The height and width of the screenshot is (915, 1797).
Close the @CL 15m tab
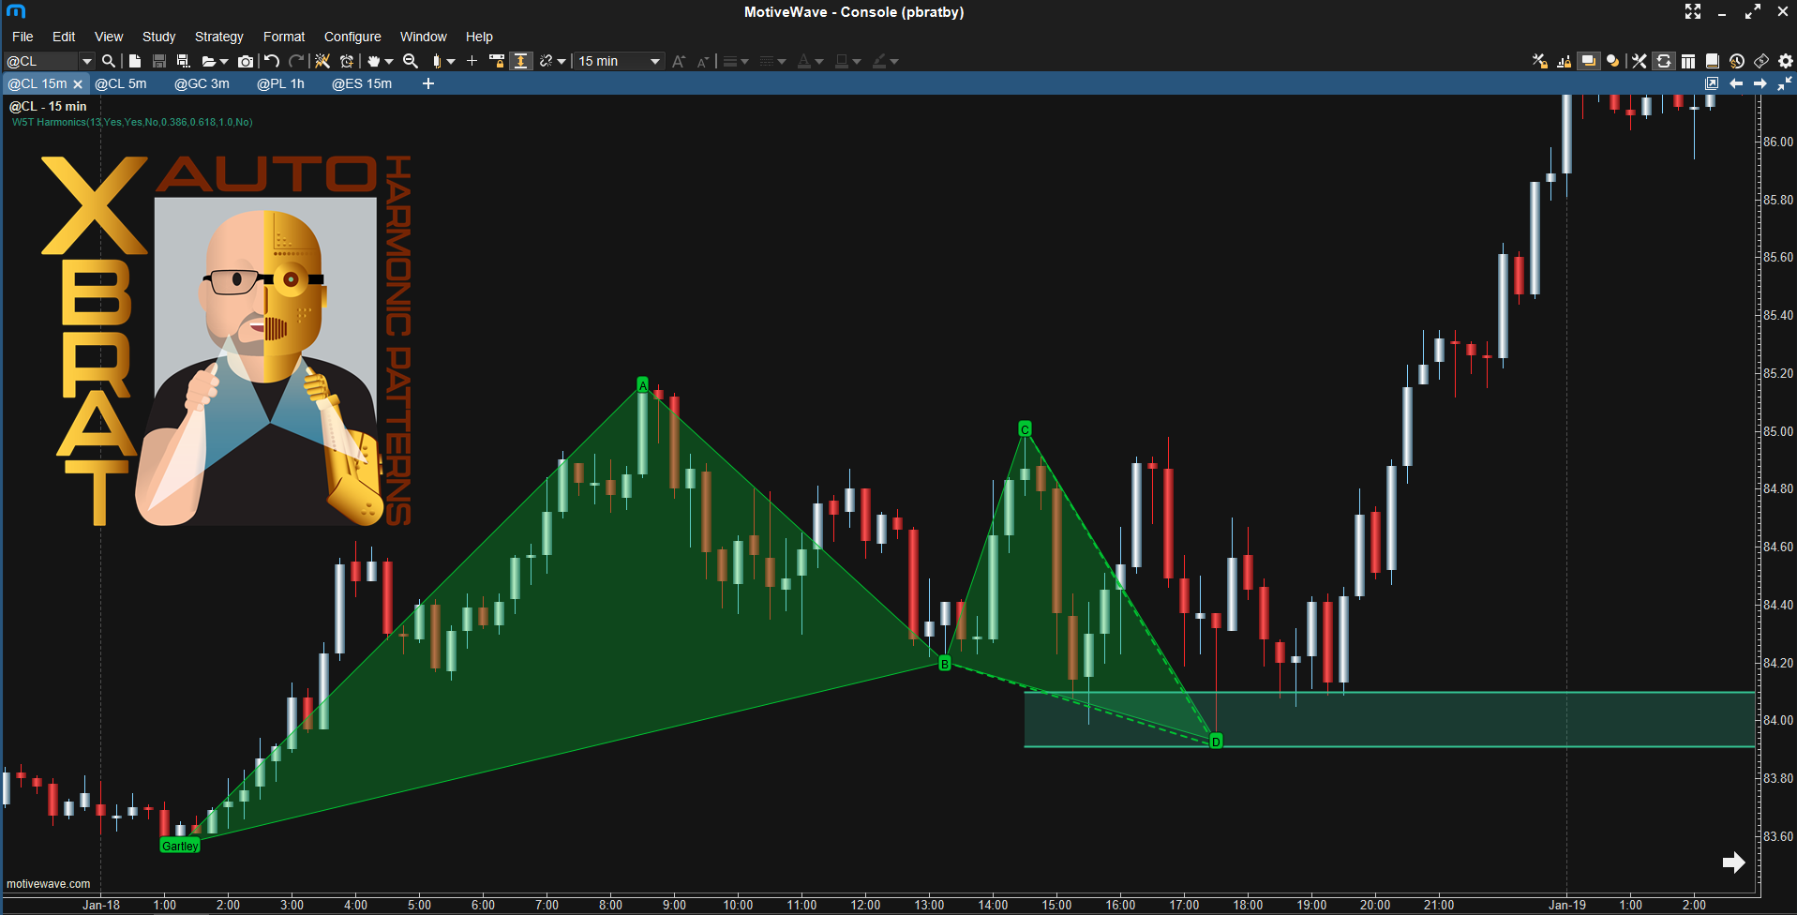[78, 84]
